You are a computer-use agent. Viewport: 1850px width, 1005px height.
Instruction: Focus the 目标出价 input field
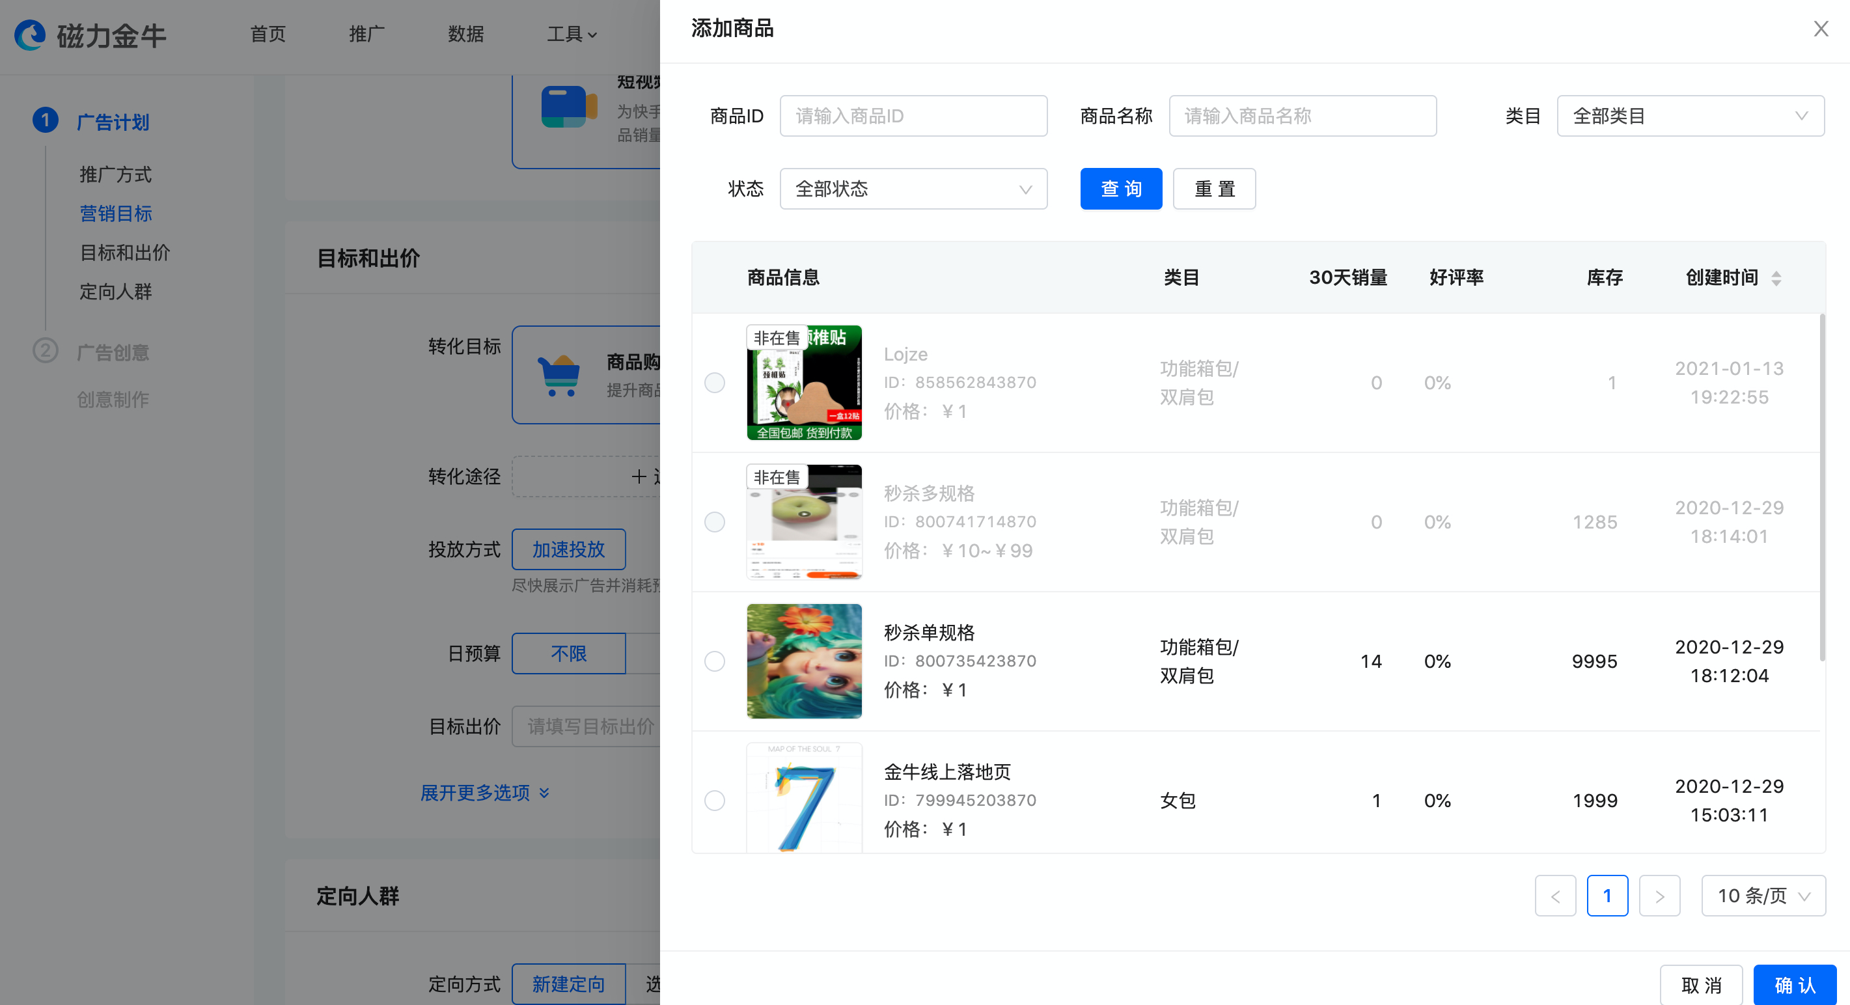point(587,726)
